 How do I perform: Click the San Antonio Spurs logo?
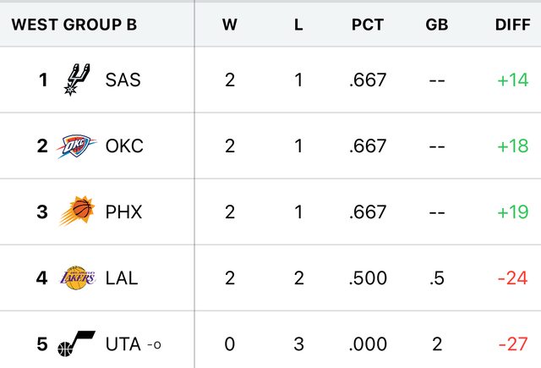[x=77, y=80]
